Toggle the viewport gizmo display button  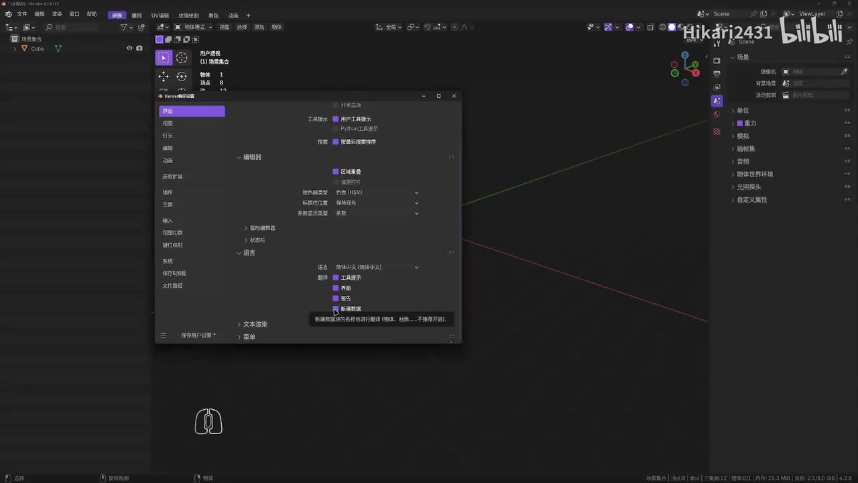tap(608, 28)
